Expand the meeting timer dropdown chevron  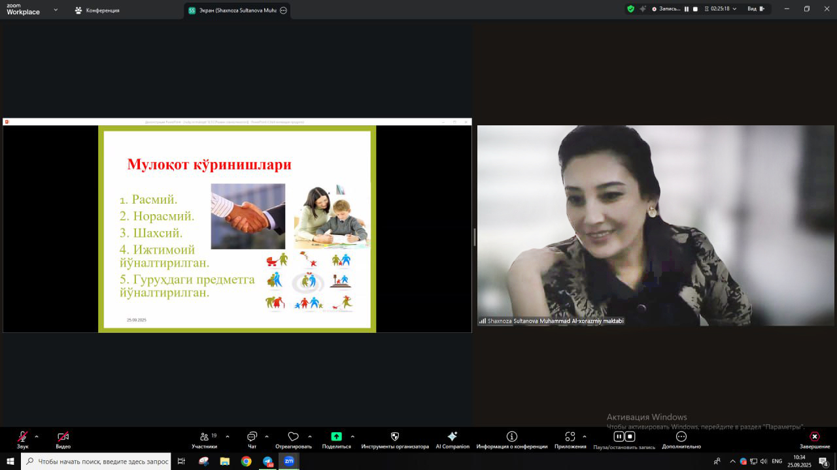pos(734,9)
